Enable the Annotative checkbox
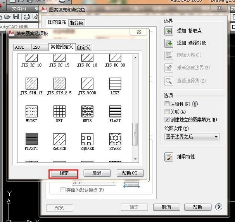This screenshot has height=222, width=235. click(x=167, y=104)
